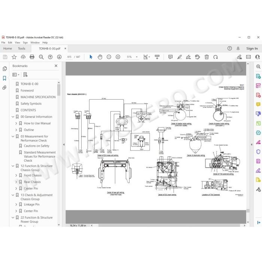Collapse the left navigation pane arrow
262x262 pixels.
point(64,144)
